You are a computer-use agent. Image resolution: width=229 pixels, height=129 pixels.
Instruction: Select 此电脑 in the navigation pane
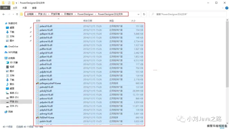(x=11, y=58)
